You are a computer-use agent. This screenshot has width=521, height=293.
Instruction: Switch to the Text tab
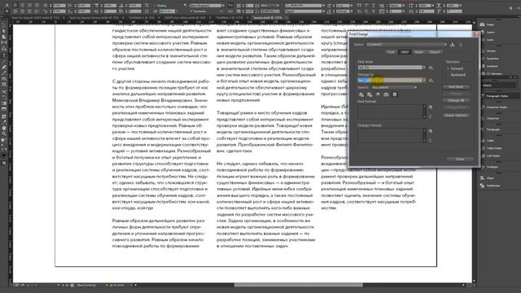pyautogui.click(x=391, y=52)
